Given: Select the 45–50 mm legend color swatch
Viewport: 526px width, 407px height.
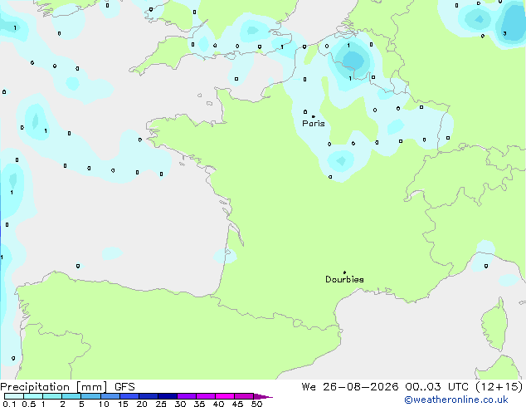Looking at the screenshot, I should 244,396.
